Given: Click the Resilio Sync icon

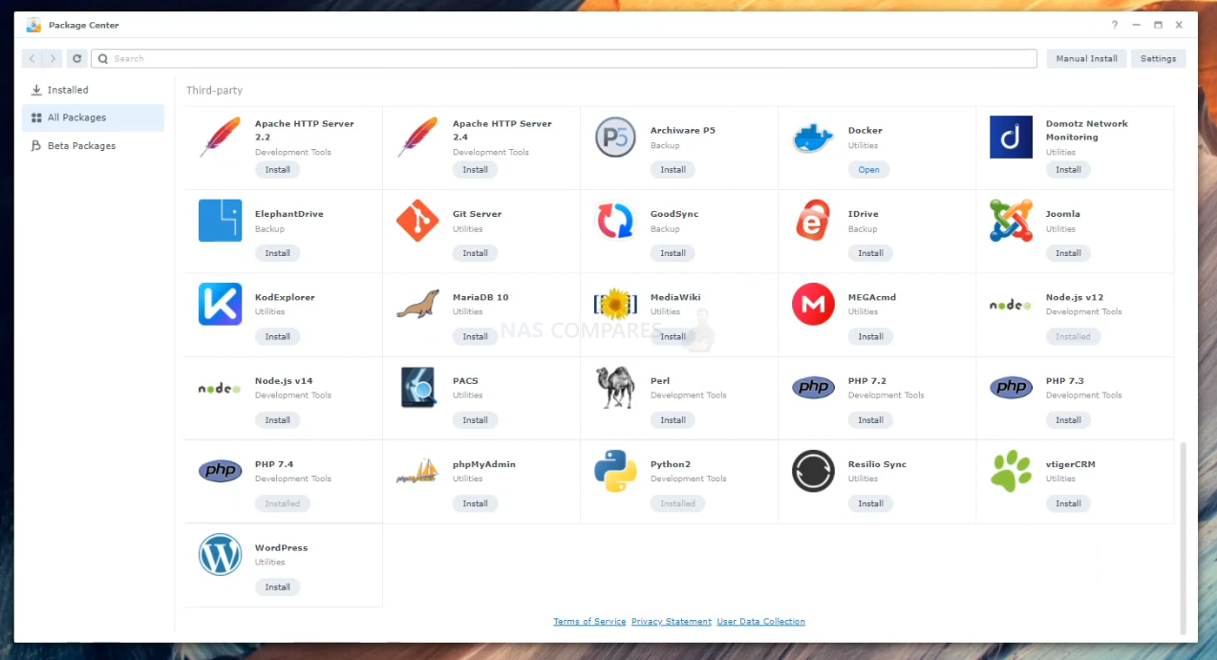Looking at the screenshot, I should (x=813, y=471).
